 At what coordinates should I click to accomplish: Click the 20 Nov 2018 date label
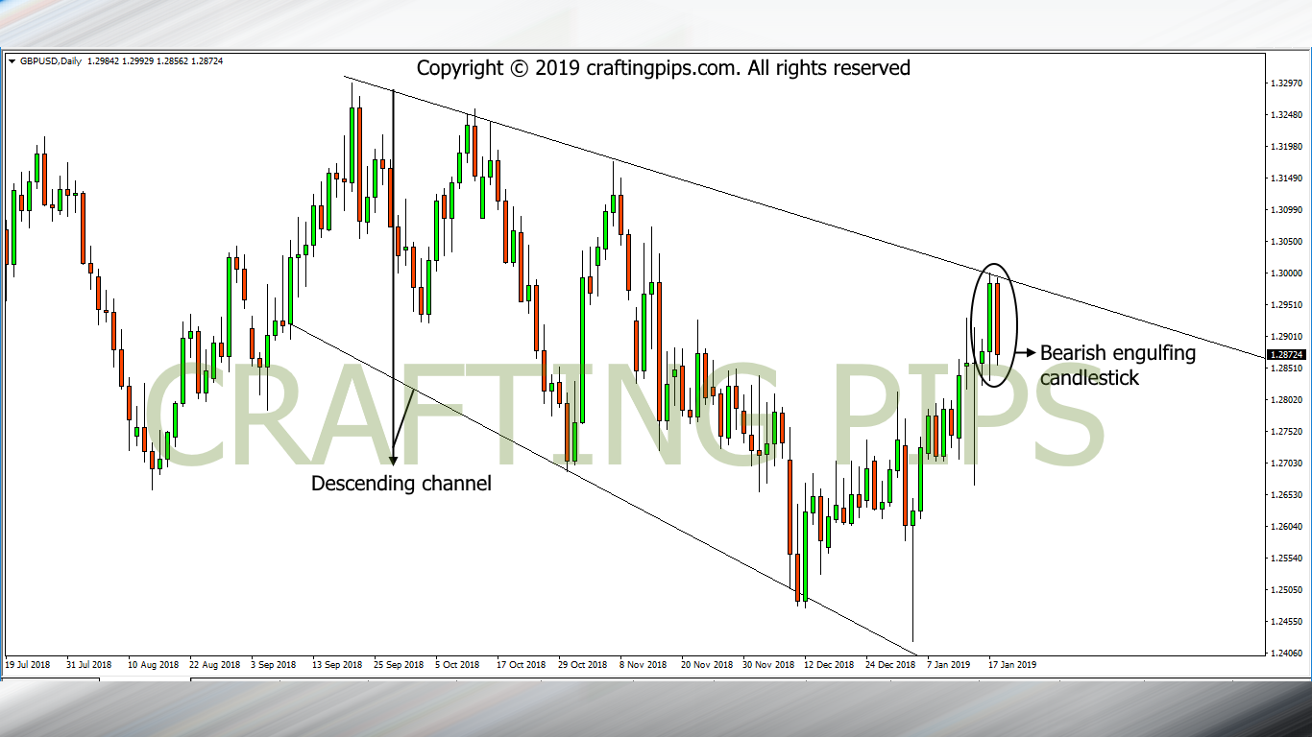pyautogui.click(x=706, y=664)
